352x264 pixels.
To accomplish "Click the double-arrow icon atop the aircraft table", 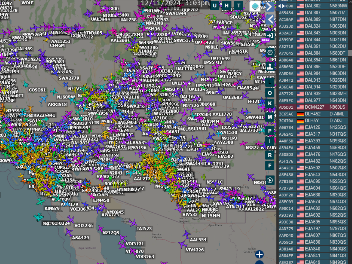I will (281, 6).
